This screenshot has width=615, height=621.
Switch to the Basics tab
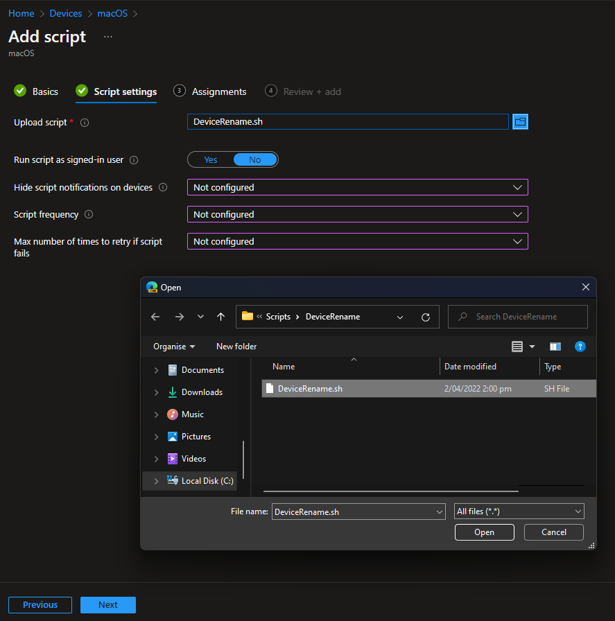click(36, 91)
